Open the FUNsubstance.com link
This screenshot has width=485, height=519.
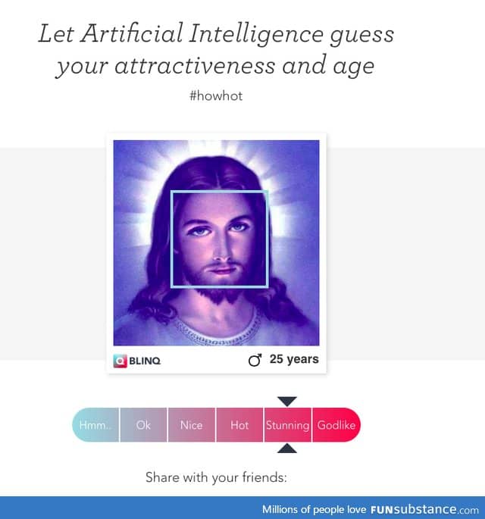(x=424, y=509)
